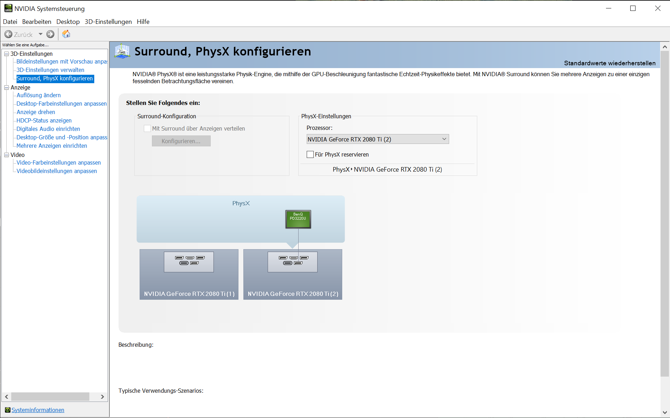Click the Beschreibung: label
The width and height of the screenshot is (670, 418).
136,345
